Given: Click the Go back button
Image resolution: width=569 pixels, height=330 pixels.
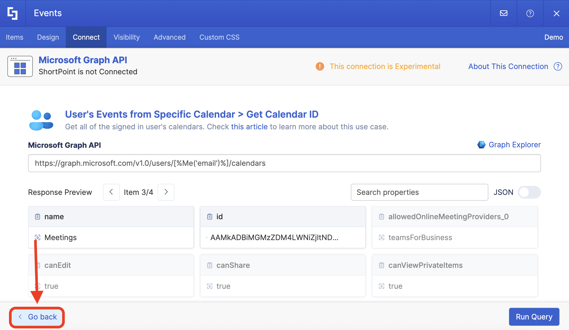Looking at the screenshot, I should tap(37, 317).
